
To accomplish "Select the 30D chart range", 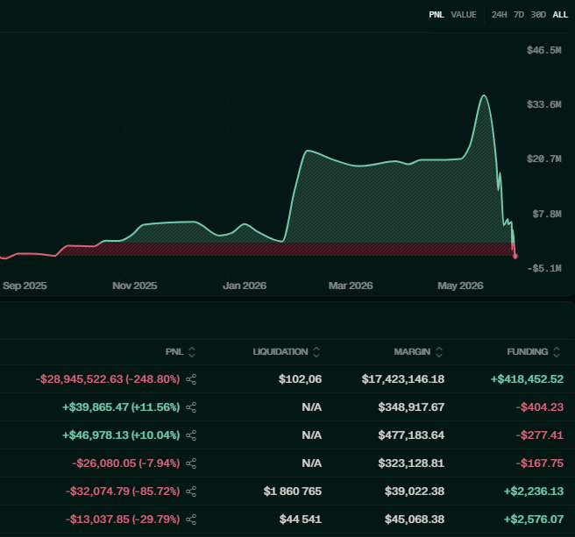I will tap(538, 15).
